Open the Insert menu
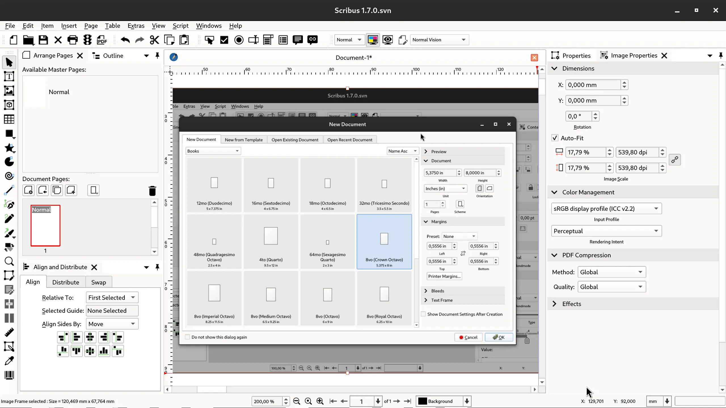 (x=69, y=26)
